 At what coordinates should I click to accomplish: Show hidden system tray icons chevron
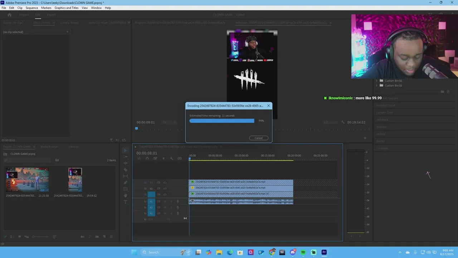coord(400,252)
